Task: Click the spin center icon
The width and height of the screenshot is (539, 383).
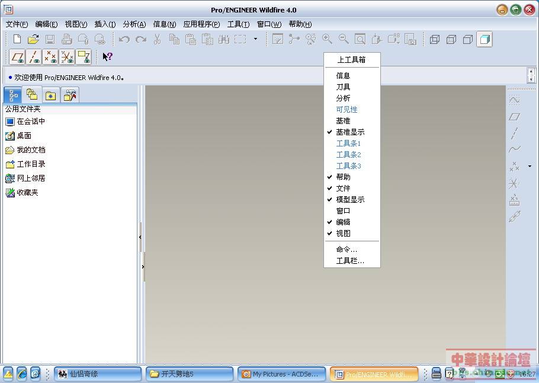Action: click(294, 39)
